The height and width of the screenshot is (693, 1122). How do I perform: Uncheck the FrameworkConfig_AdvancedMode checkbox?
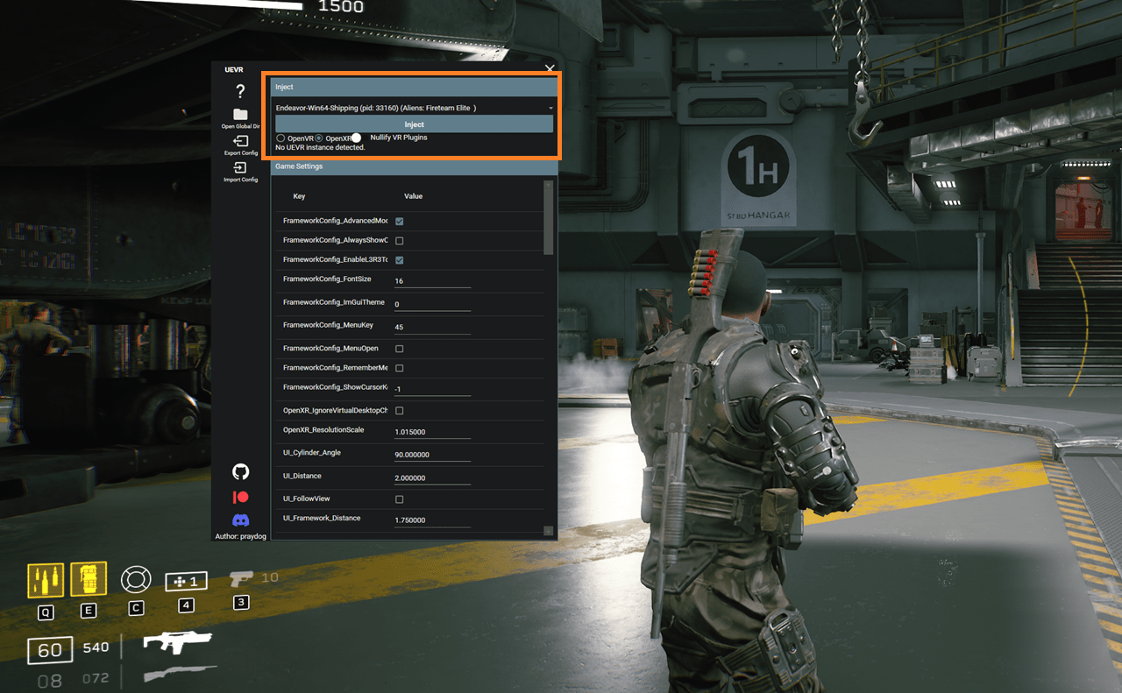point(400,222)
